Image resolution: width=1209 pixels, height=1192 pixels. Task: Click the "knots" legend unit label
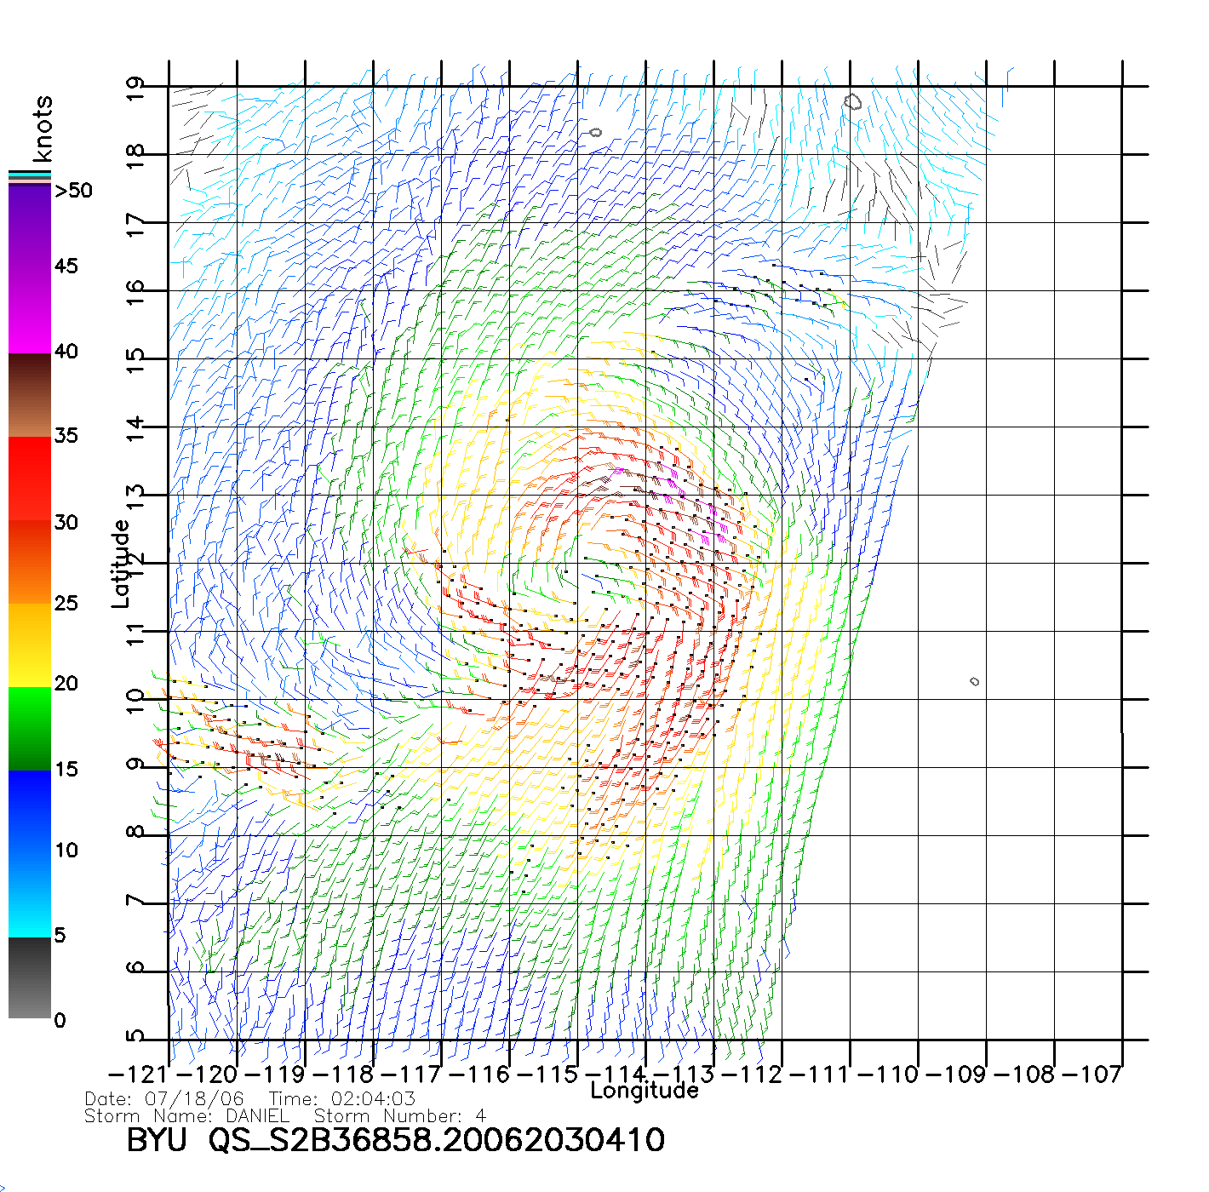pyautogui.click(x=43, y=129)
